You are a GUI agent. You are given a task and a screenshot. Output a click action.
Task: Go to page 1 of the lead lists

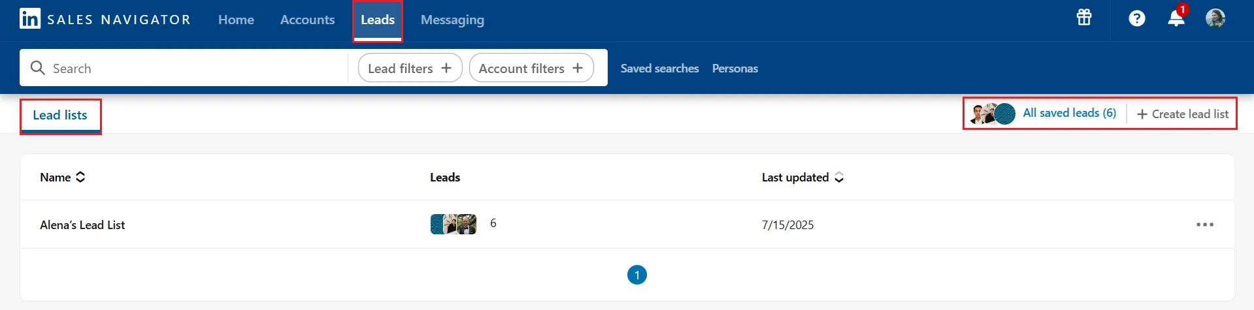point(637,275)
